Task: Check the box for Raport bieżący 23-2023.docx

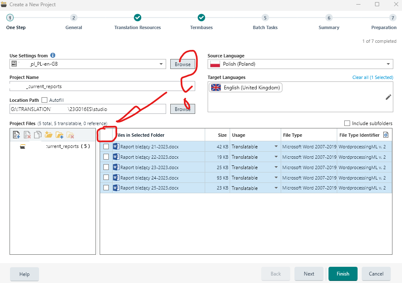Action: click(x=106, y=167)
